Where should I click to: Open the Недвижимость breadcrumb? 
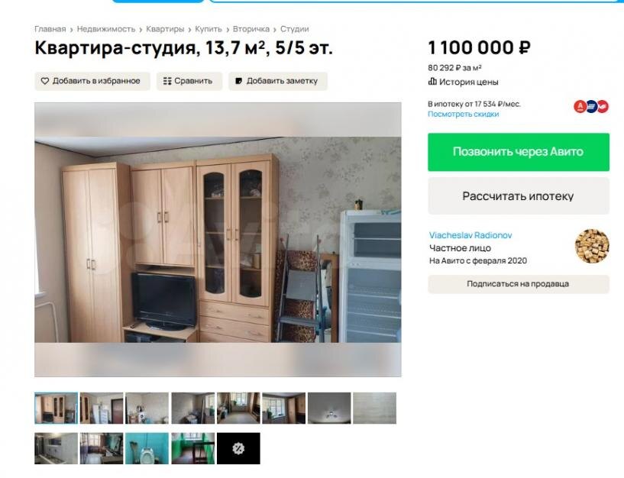click(106, 29)
